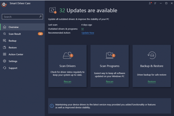The height and width of the screenshot is (116, 174).
Task: Click the '32 Updates are available' headline
Action: (x=88, y=10)
